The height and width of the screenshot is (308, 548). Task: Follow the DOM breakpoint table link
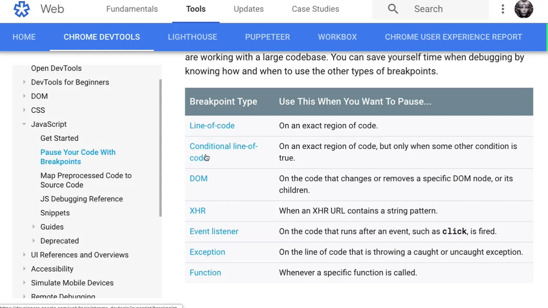[x=199, y=178]
